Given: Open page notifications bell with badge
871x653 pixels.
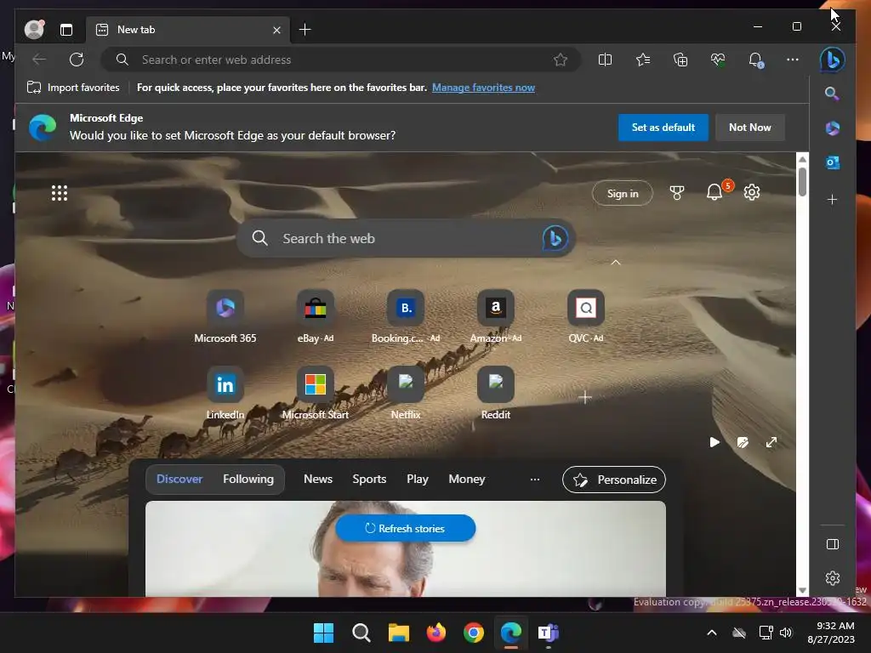Looking at the screenshot, I should click(x=714, y=192).
